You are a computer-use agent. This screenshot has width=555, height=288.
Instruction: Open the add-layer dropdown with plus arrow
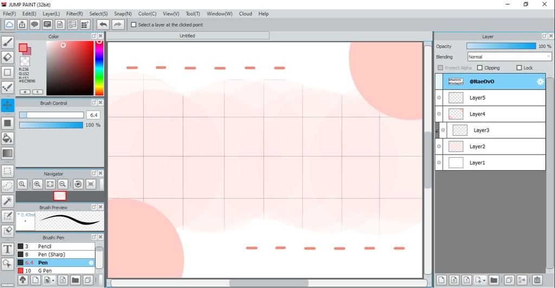click(x=480, y=280)
